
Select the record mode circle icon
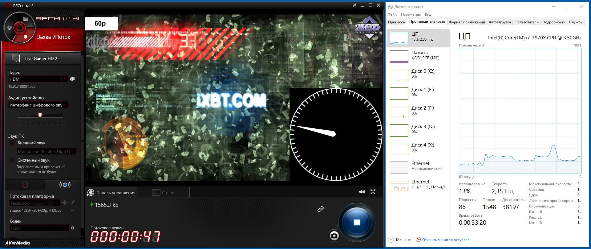(25, 185)
